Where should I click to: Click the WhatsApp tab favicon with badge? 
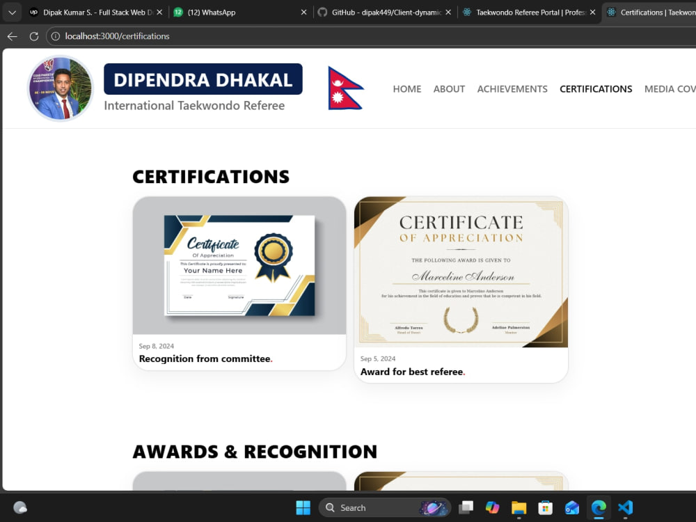click(178, 13)
